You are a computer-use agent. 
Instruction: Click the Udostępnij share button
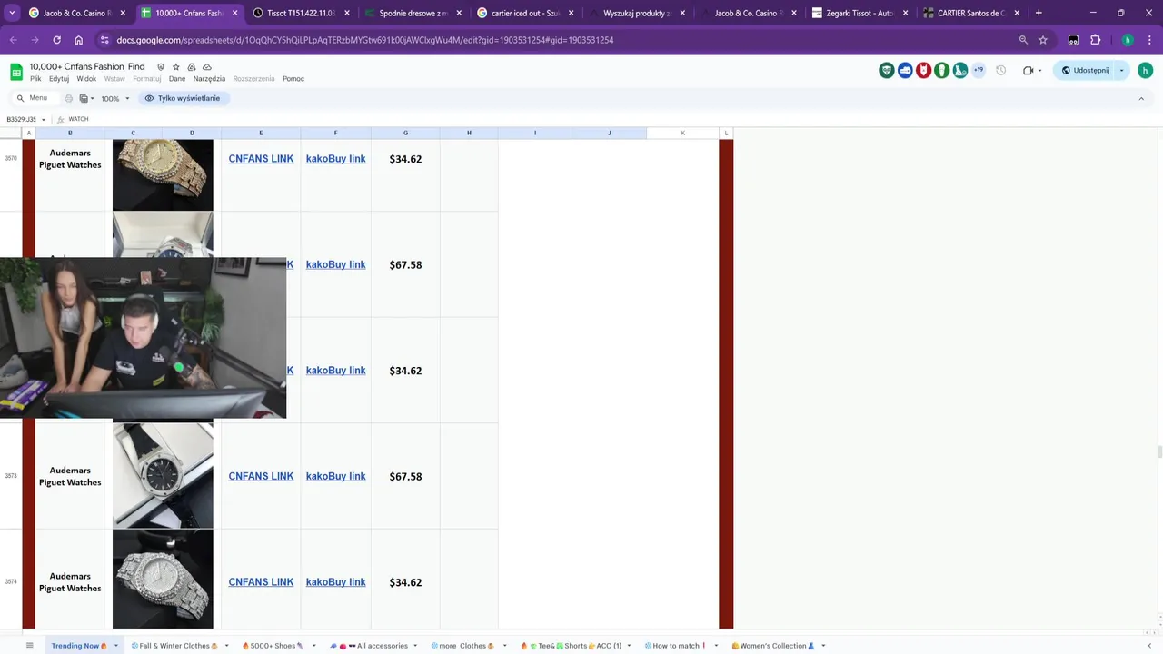(1085, 70)
